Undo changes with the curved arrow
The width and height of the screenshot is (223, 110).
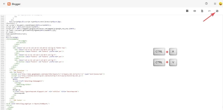210,11
